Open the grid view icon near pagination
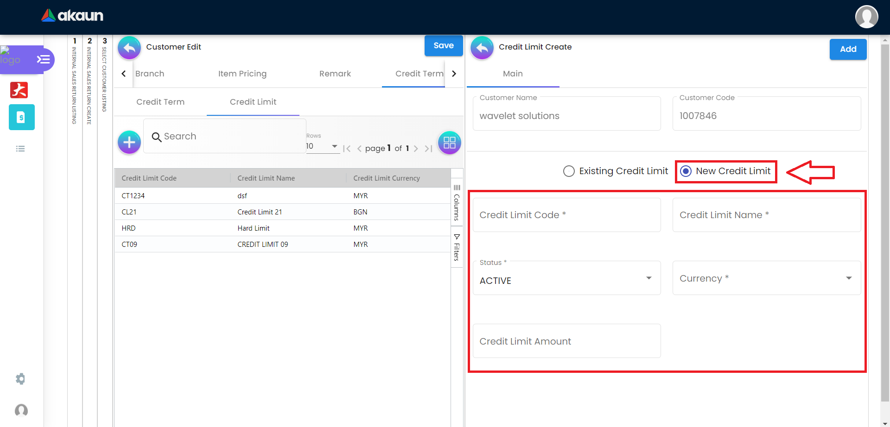Image resolution: width=890 pixels, height=427 pixels. pos(449,142)
